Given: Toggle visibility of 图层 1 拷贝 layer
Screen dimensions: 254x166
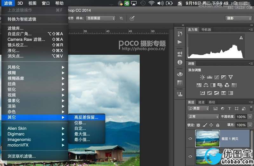Looking at the screenshot, I should click(190, 138).
